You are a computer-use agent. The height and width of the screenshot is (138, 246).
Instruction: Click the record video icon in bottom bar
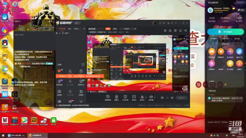pyautogui.click(x=162, y=98)
